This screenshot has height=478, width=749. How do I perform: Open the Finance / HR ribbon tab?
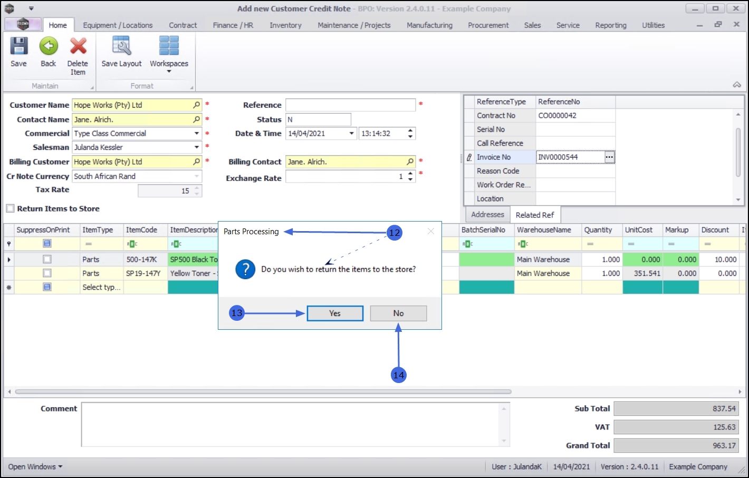(x=233, y=25)
